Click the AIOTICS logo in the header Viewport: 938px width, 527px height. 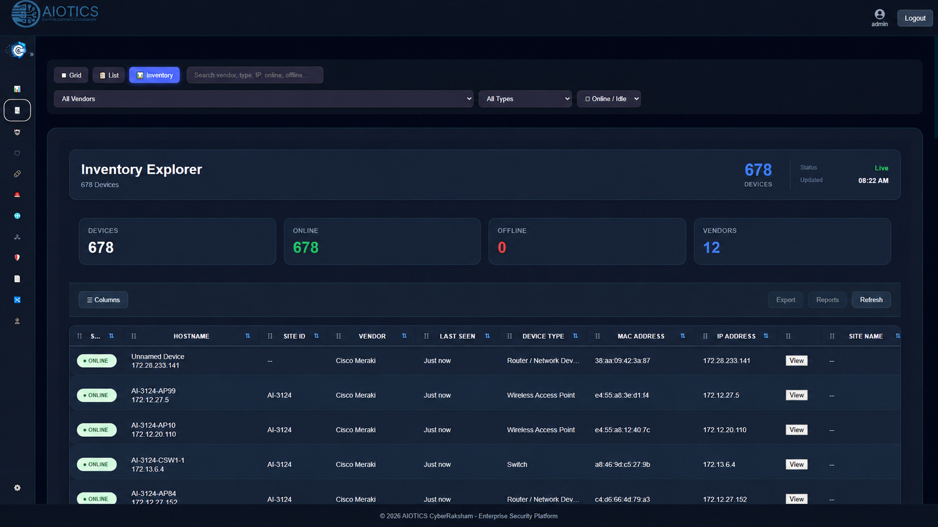tap(55, 13)
